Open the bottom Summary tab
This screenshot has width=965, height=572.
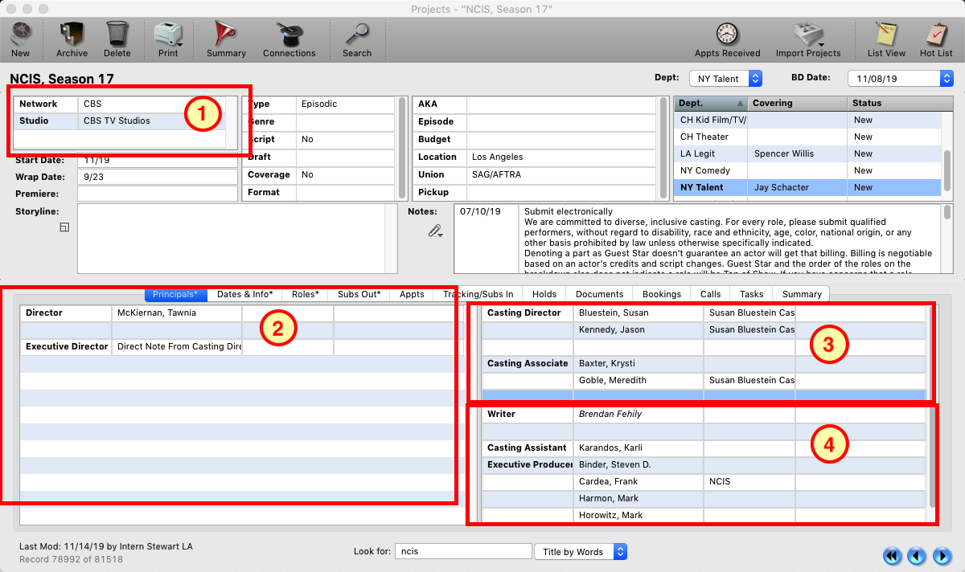802,294
